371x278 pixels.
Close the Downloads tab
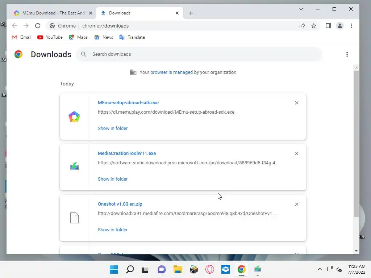[177, 13]
